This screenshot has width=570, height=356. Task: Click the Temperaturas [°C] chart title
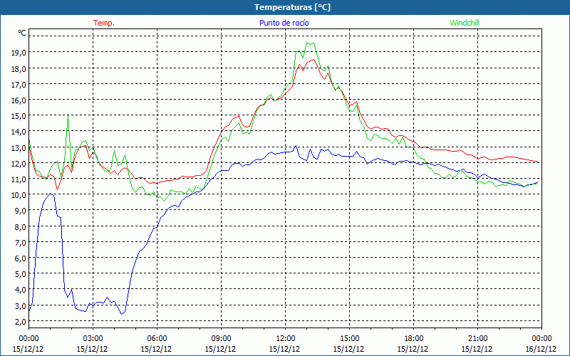[x=292, y=7]
